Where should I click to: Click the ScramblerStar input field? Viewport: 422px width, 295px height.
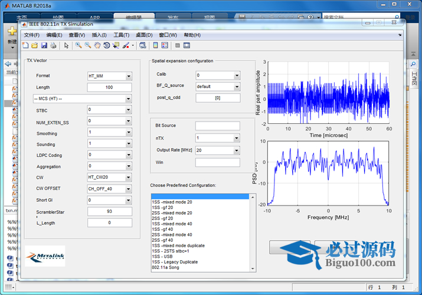pos(110,211)
